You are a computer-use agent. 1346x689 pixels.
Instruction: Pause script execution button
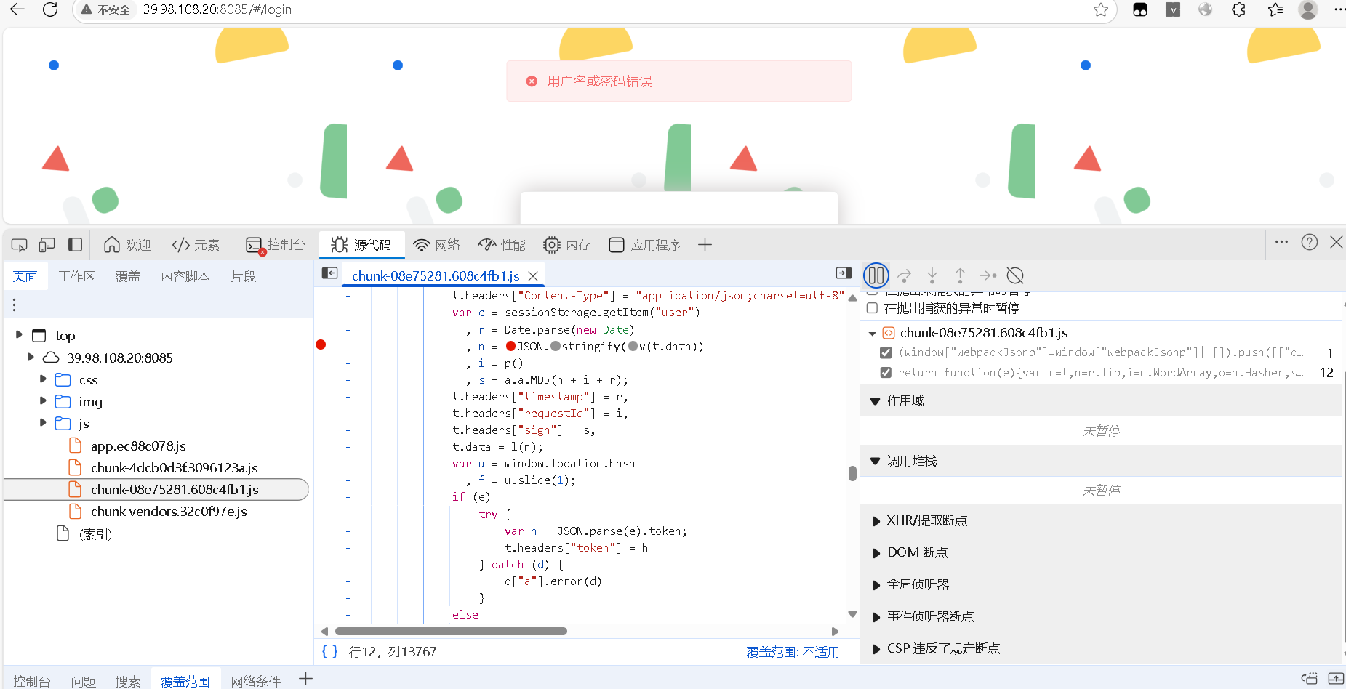(876, 275)
